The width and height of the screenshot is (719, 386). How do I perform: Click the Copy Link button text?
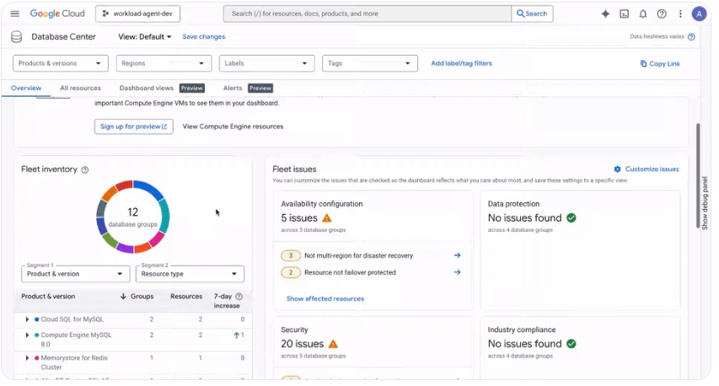click(664, 64)
